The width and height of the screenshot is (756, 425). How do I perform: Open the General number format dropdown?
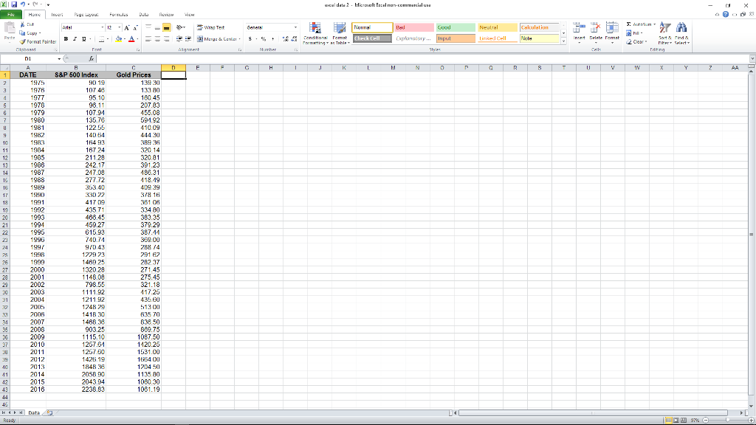[x=295, y=27]
